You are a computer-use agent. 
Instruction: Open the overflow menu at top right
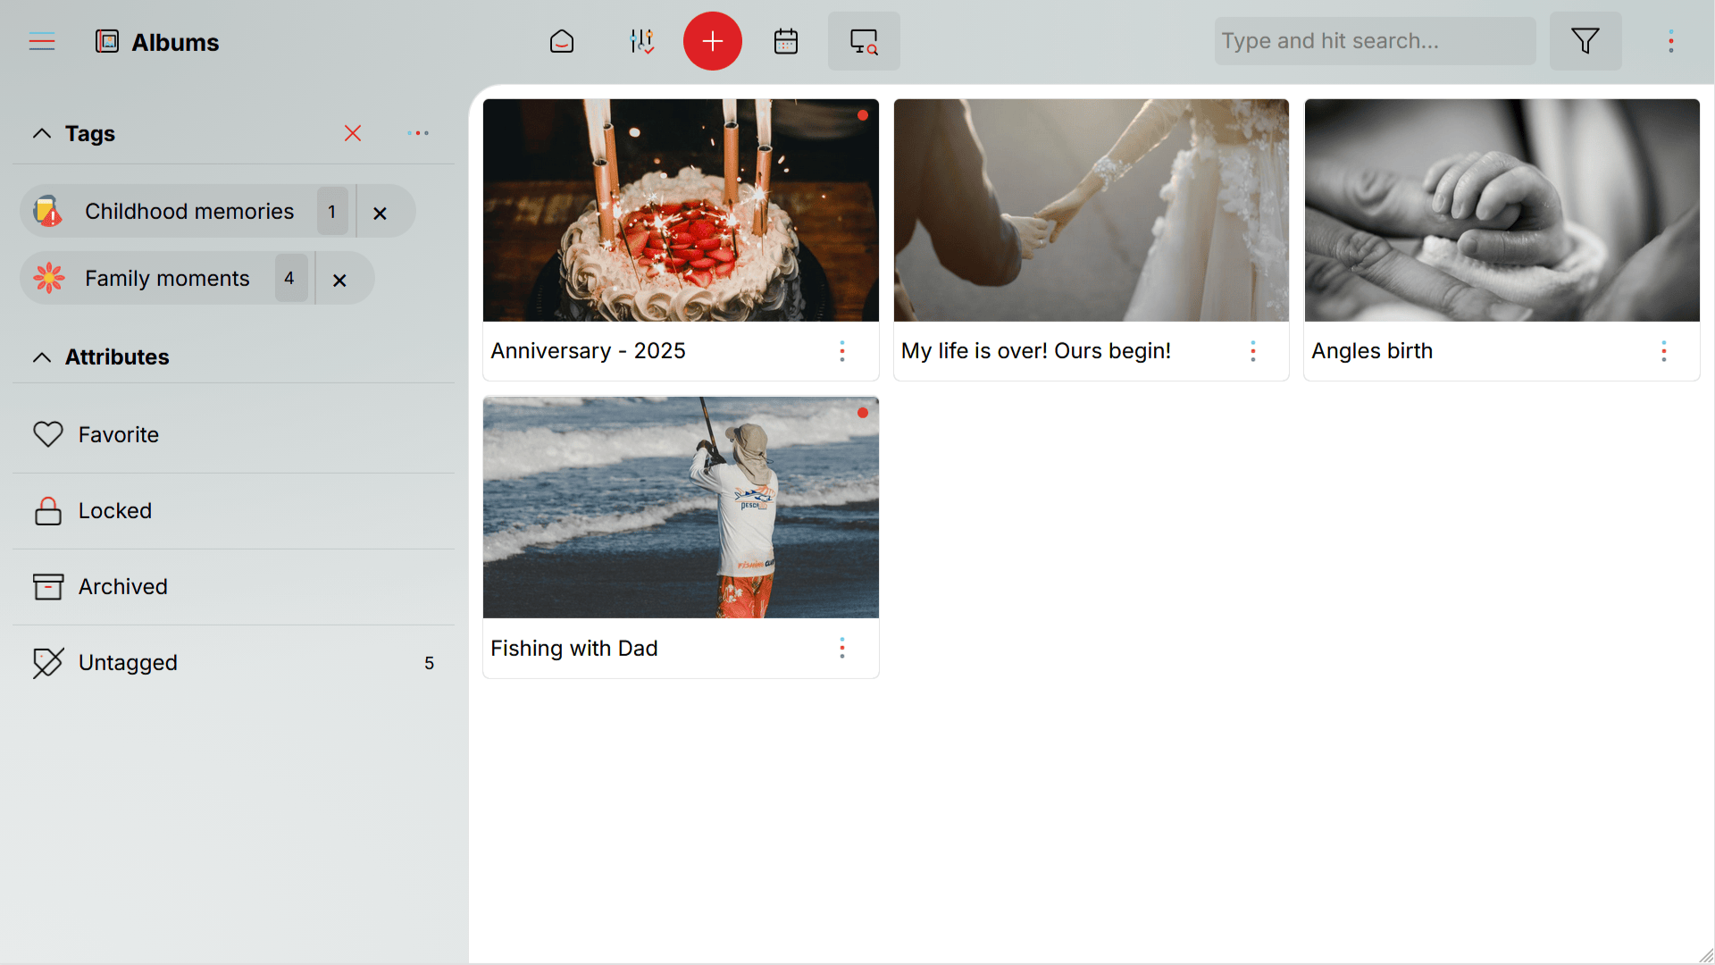coord(1671,41)
